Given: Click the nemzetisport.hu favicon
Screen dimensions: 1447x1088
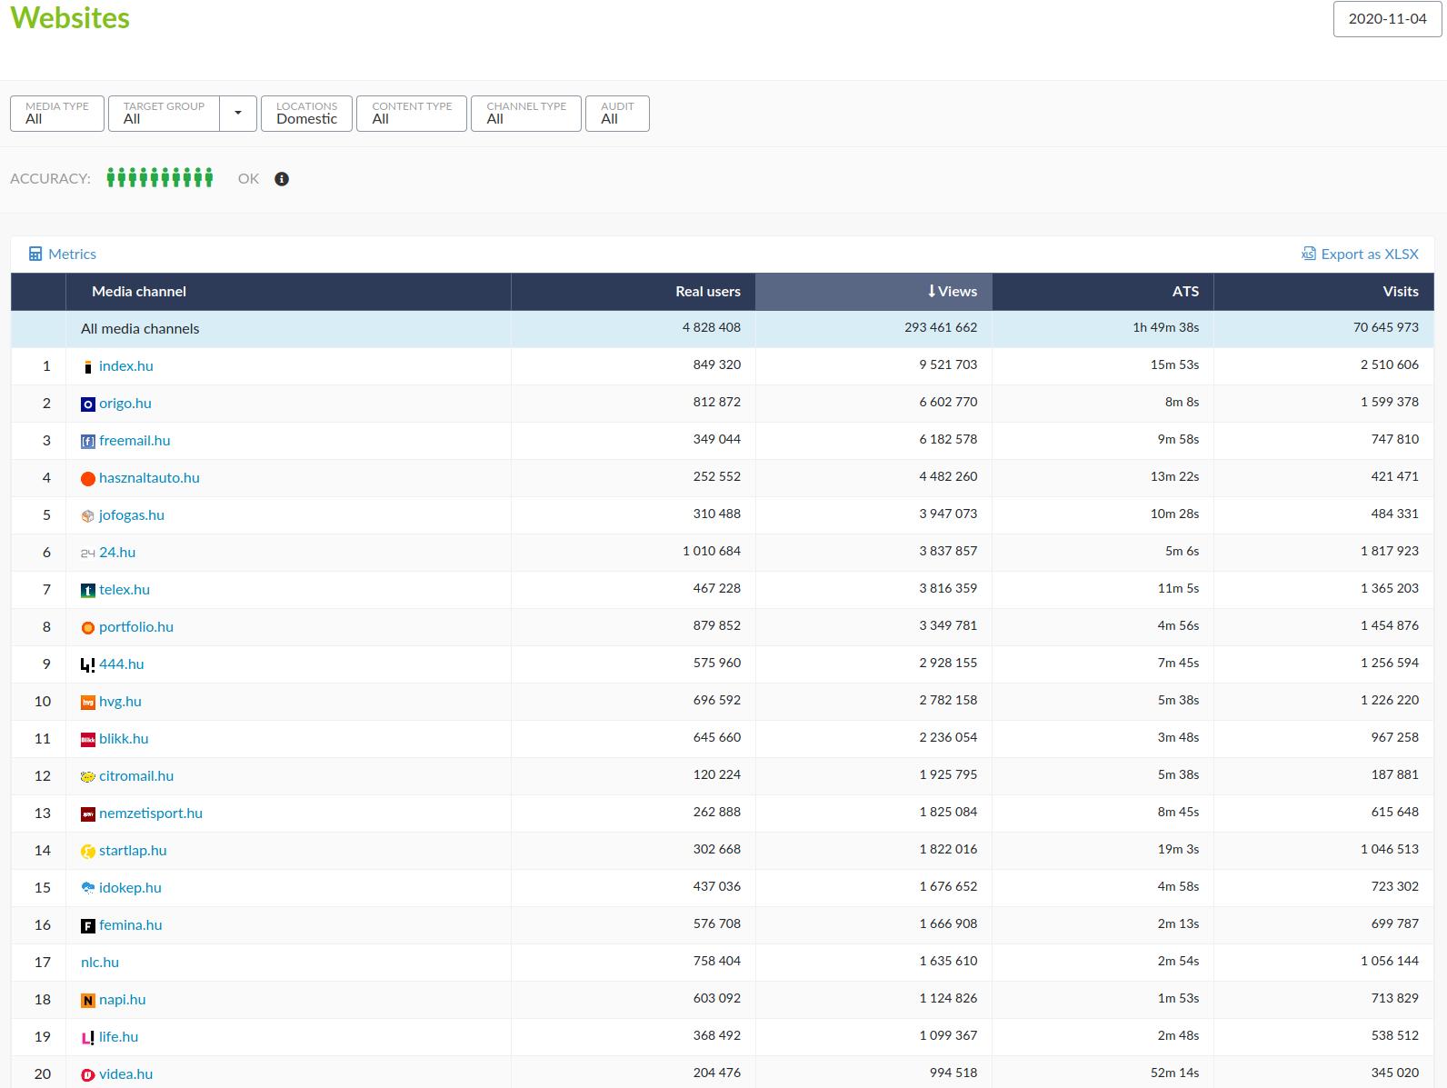Looking at the screenshot, I should 88,814.
